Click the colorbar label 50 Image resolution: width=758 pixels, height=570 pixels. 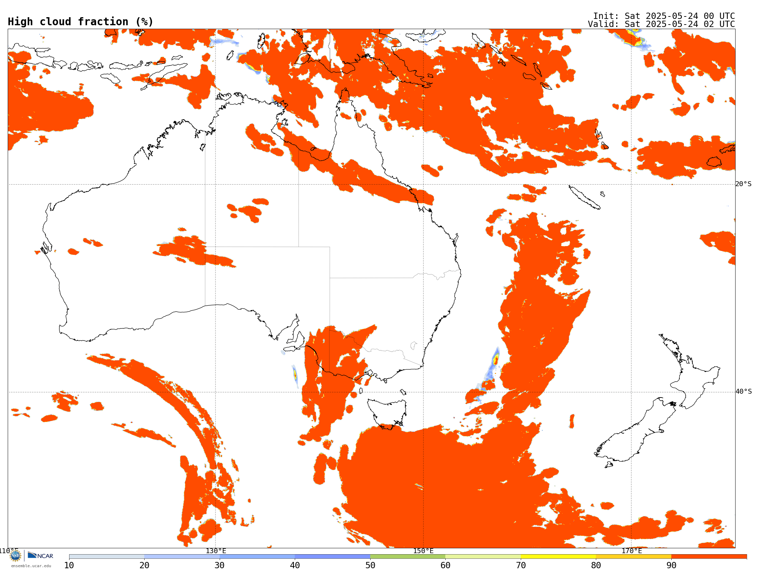(370, 565)
